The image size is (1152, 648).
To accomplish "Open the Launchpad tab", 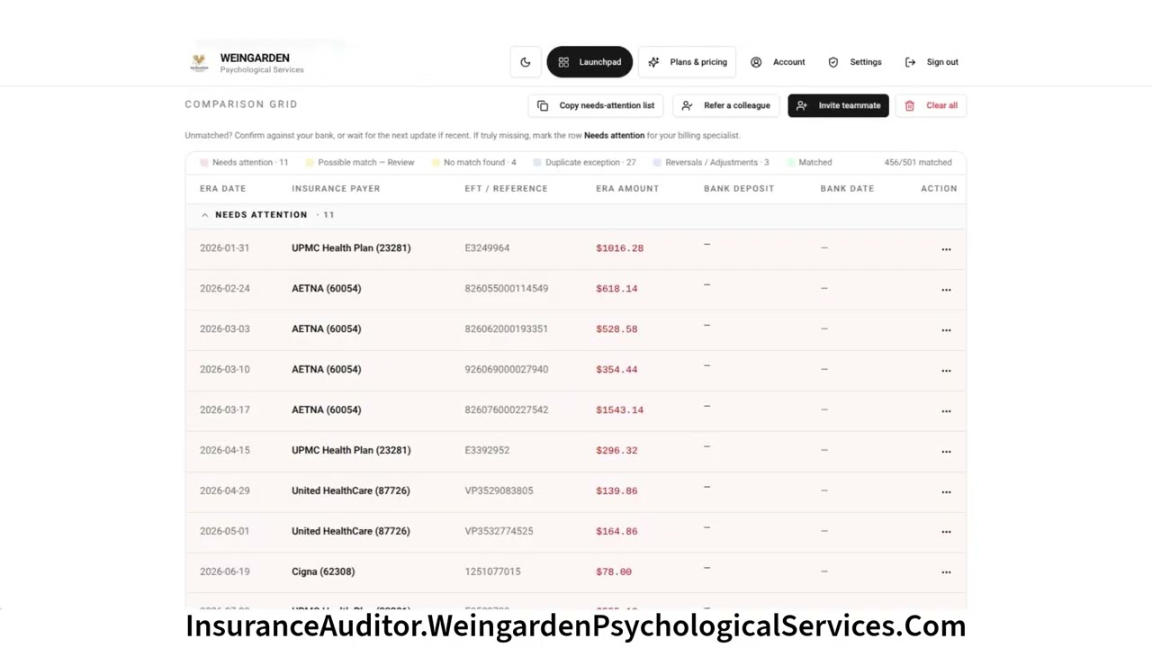I will [589, 62].
